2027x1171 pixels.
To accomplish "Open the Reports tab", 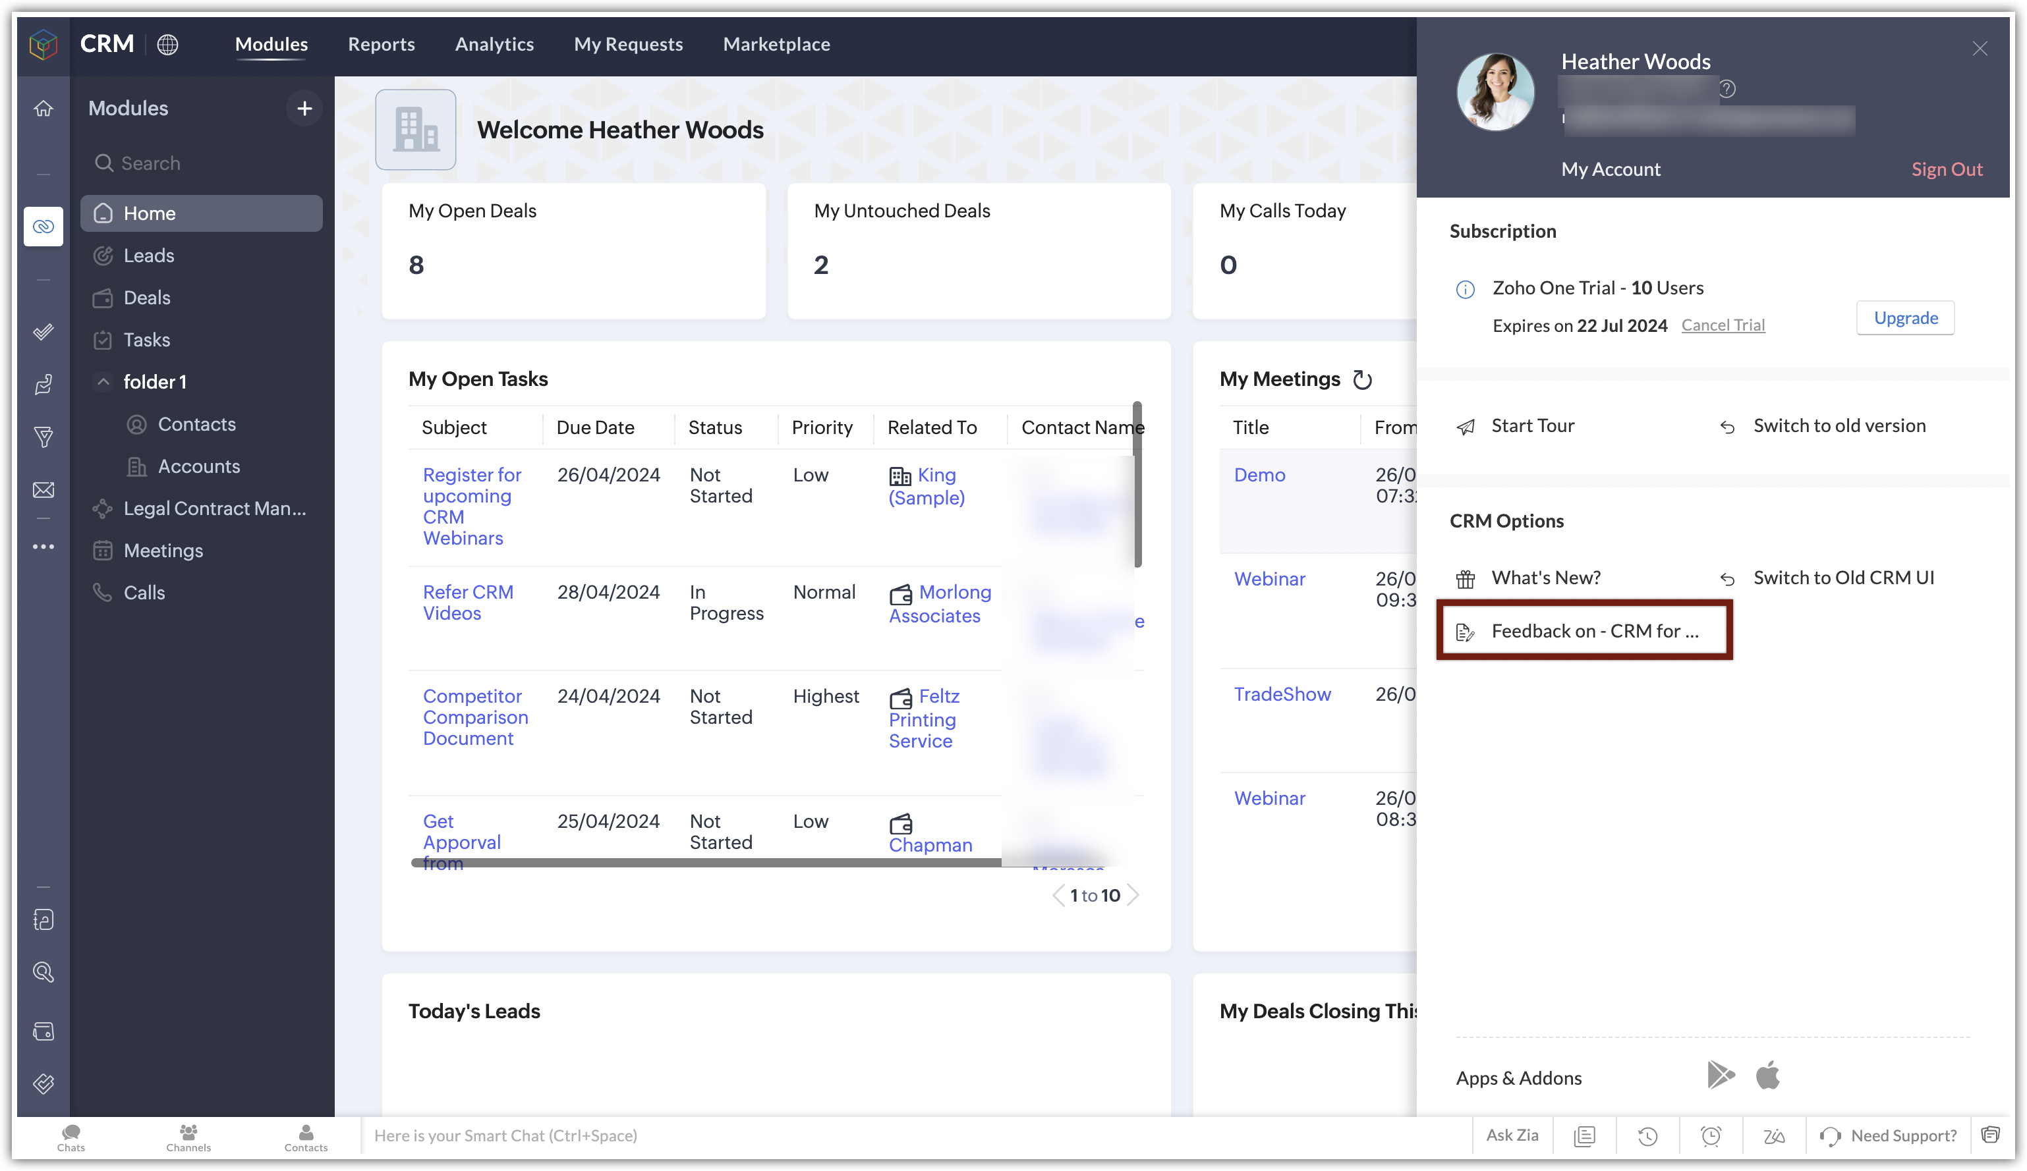I will point(382,44).
